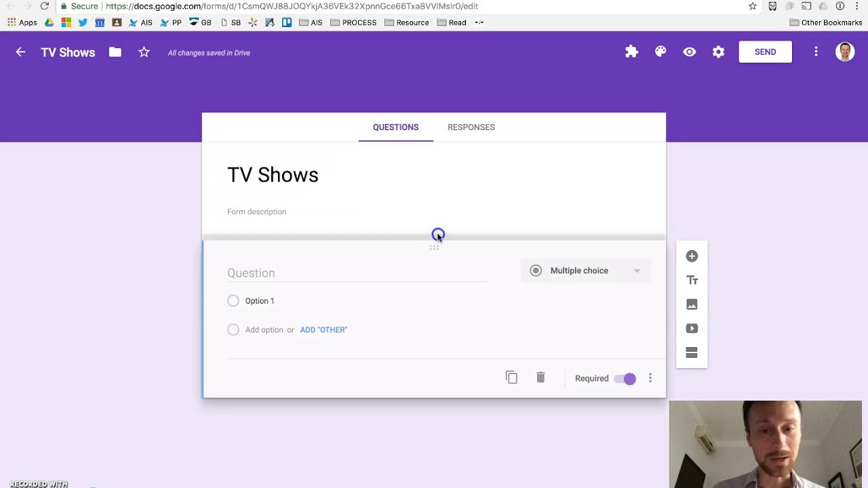The height and width of the screenshot is (488, 868).
Task: Open the move-to-folder icon beside TV Shows
Action: coord(115,52)
